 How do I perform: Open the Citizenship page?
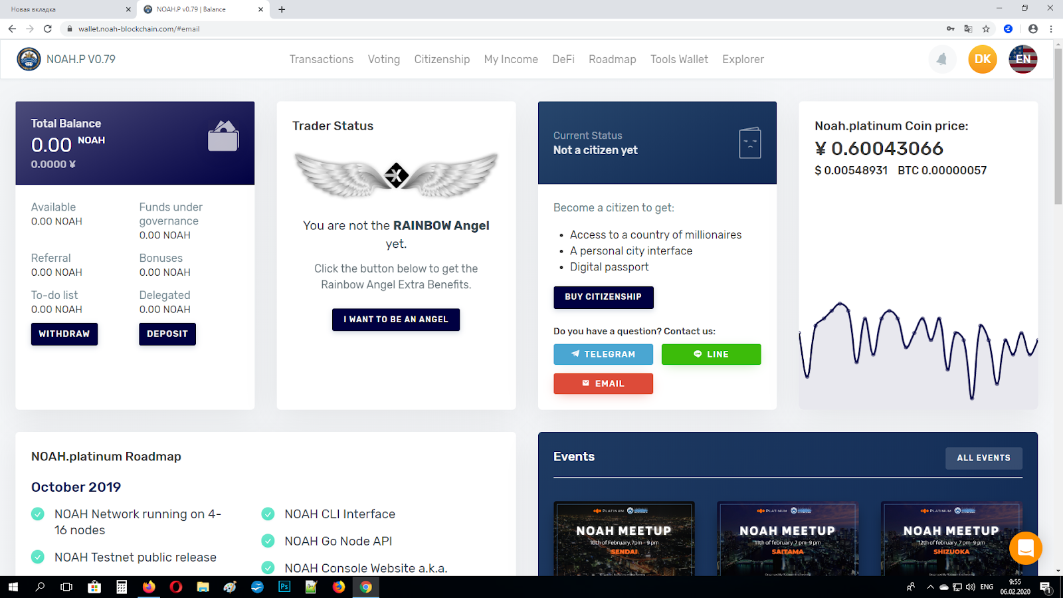click(x=442, y=59)
